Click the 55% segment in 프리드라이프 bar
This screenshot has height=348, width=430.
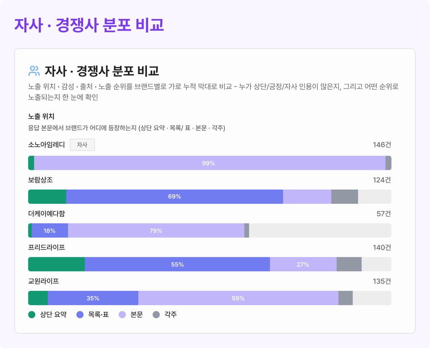point(178,264)
